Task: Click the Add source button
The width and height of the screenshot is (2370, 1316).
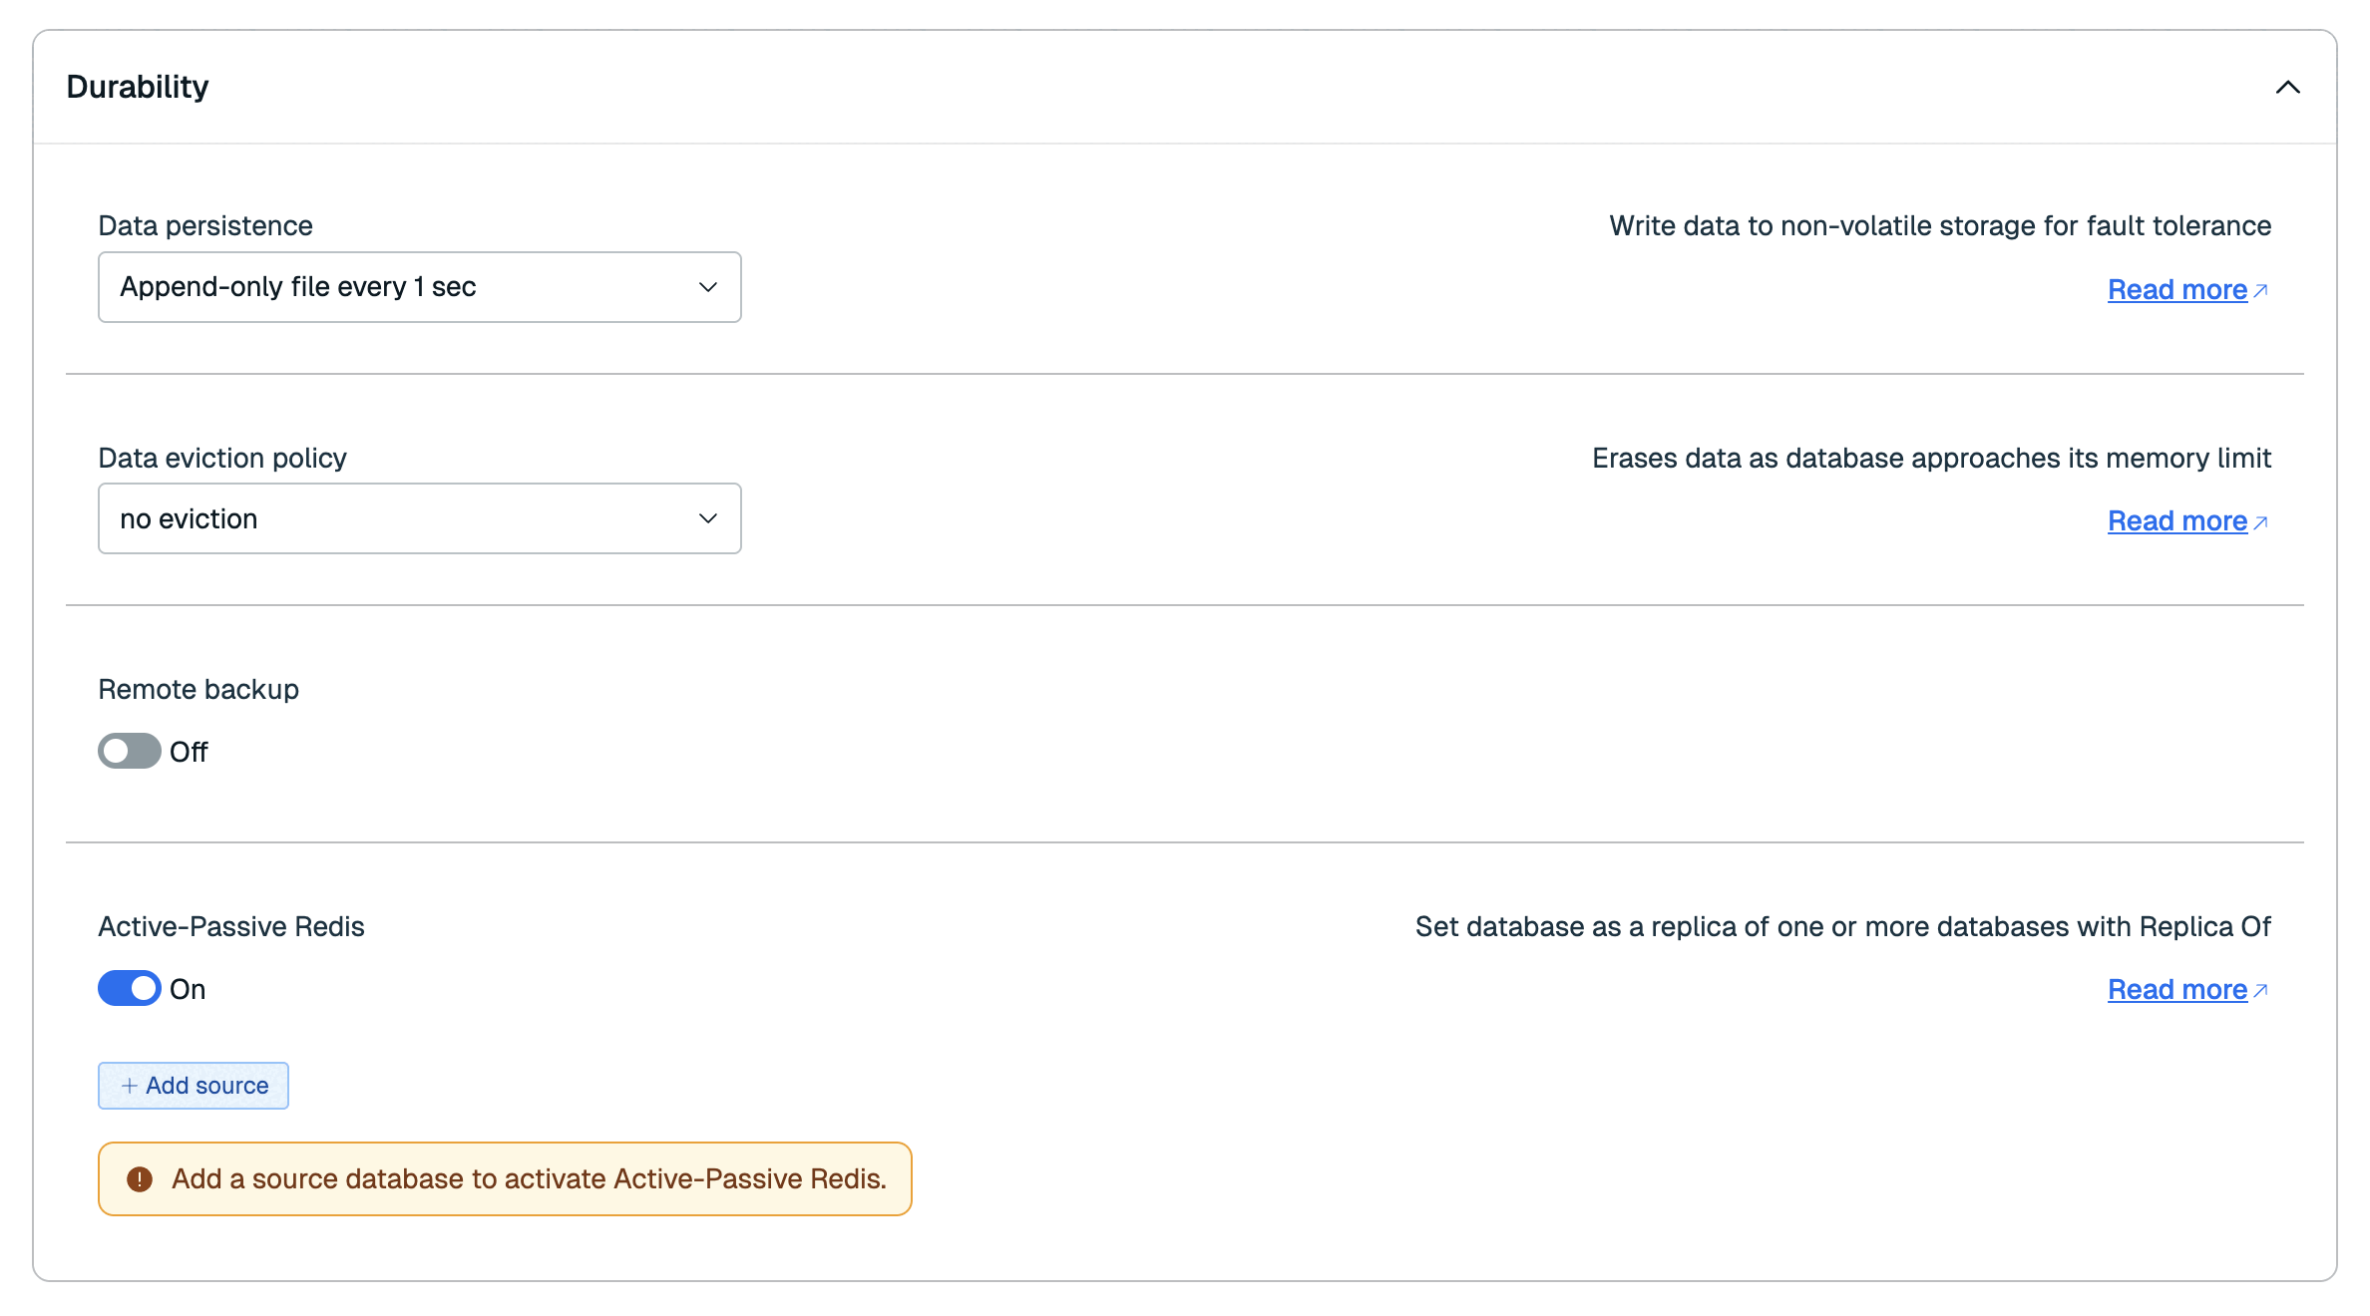Action: point(194,1085)
